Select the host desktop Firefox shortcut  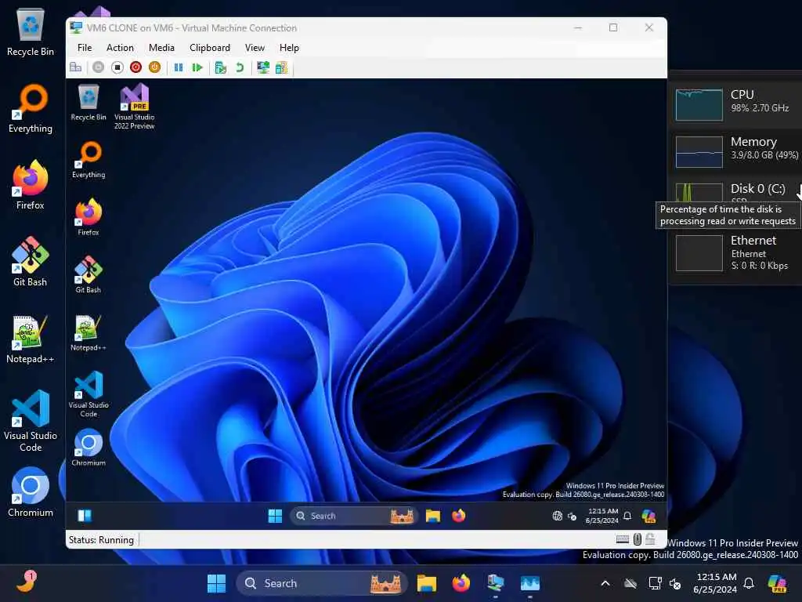[x=31, y=185]
